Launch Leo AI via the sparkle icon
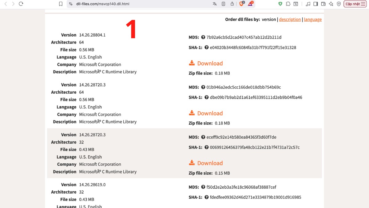The width and height of the screenshot is (369, 208). tap(331, 4)
